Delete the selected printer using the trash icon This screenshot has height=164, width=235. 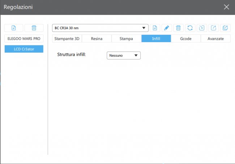tap(34, 28)
